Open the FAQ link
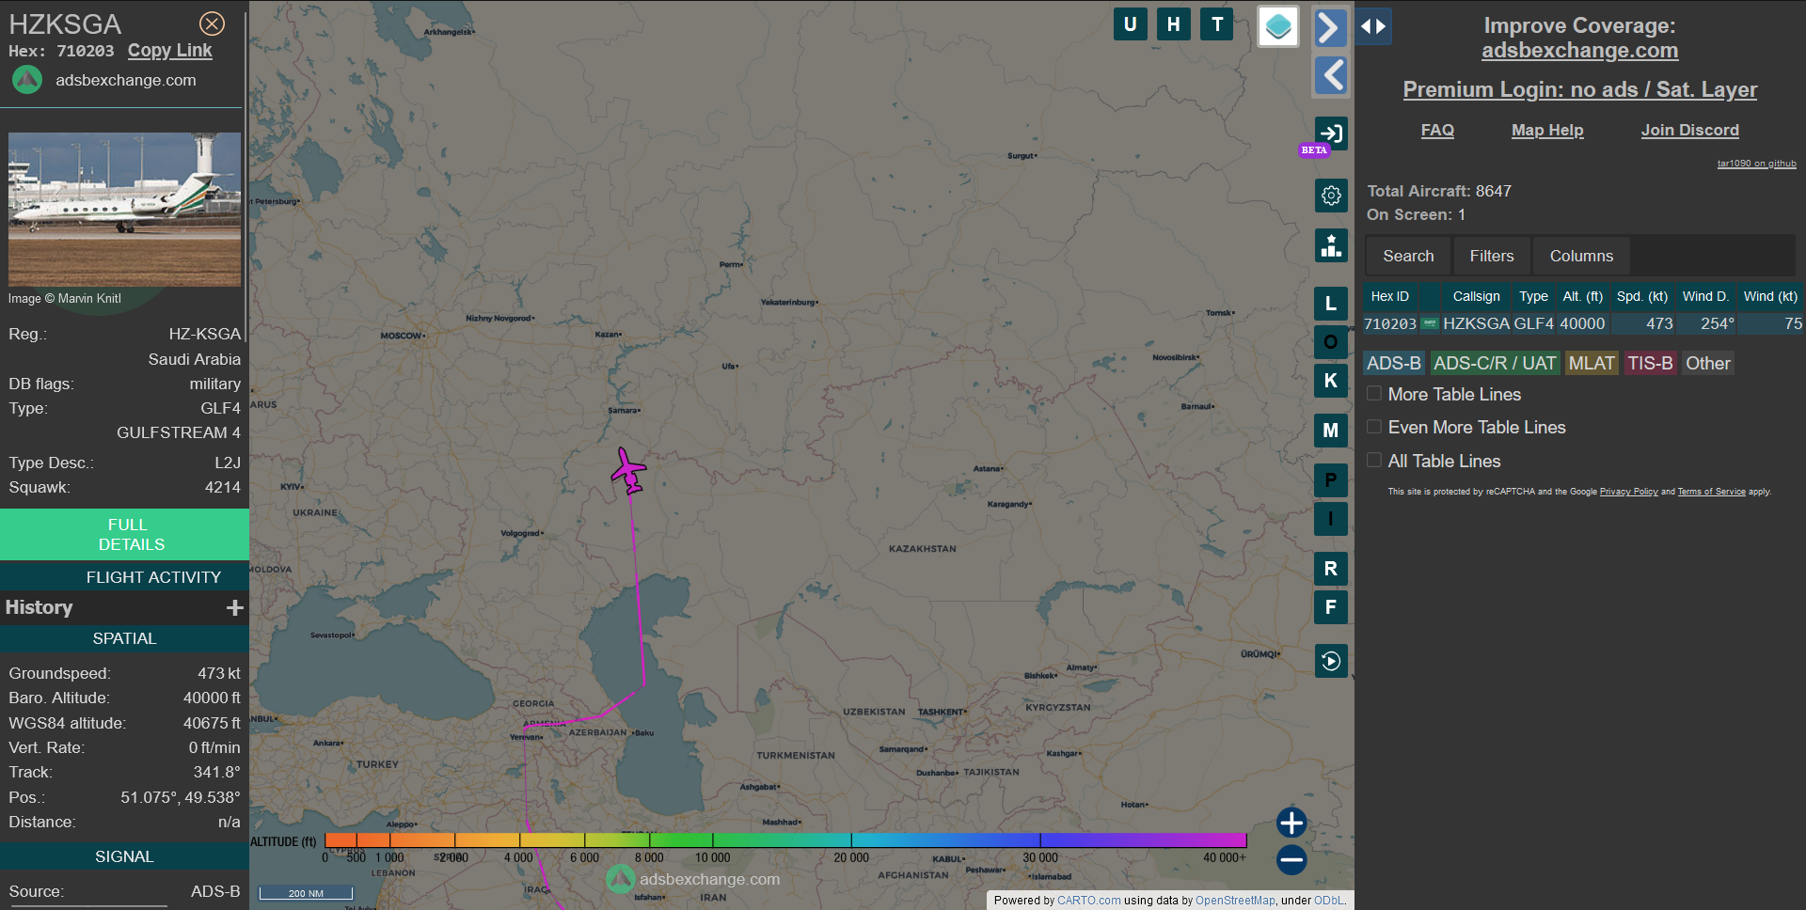This screenshot has height=910, width=1806. [1437, 130]
